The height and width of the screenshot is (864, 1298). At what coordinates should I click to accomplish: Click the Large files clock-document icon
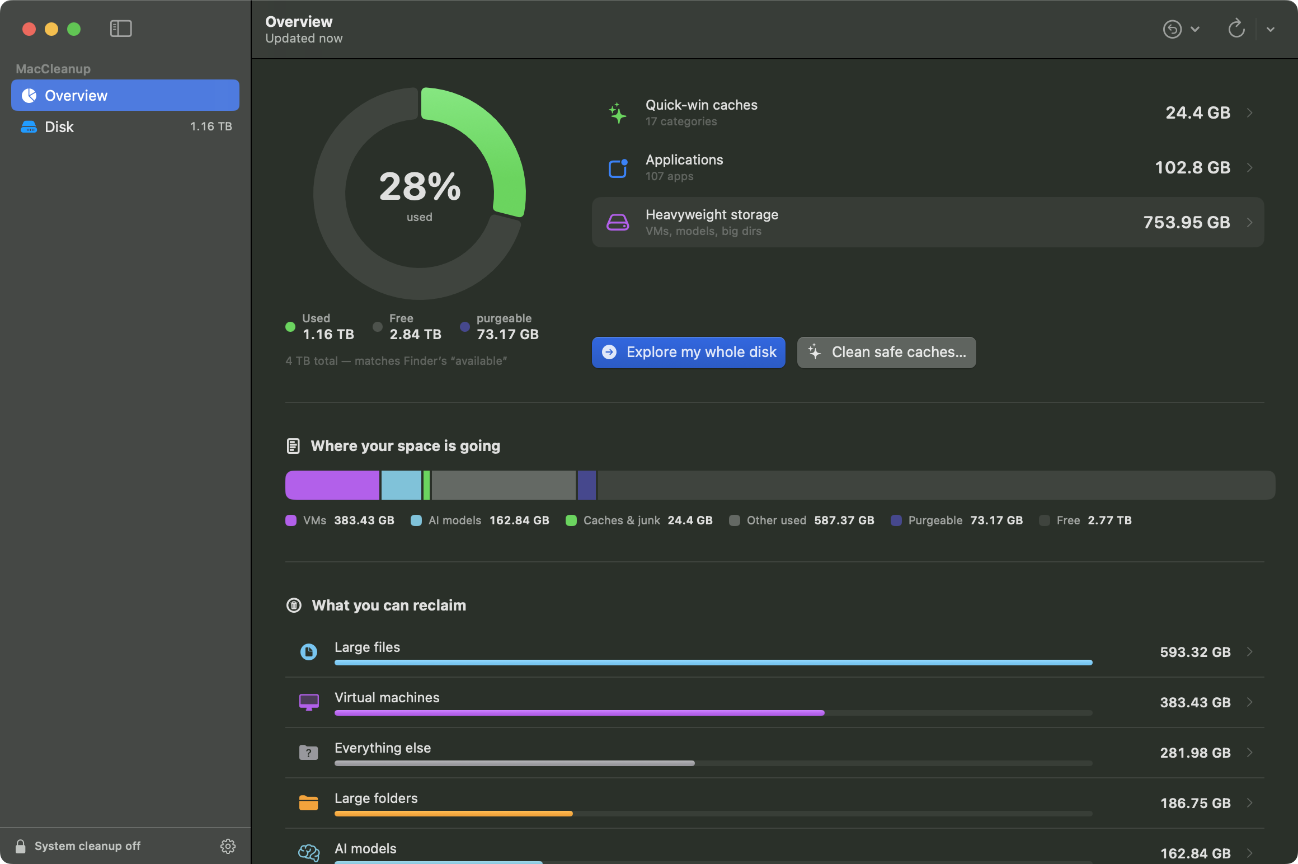[309, 652]
